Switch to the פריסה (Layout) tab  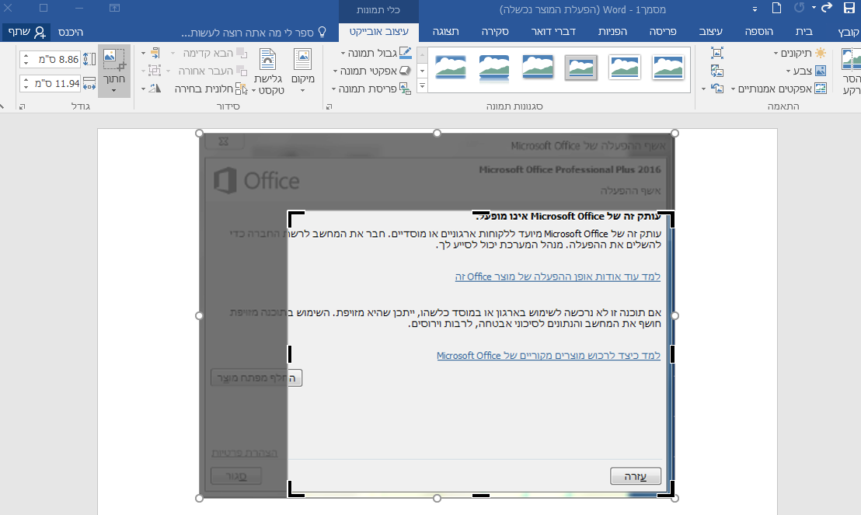(663, 32)
